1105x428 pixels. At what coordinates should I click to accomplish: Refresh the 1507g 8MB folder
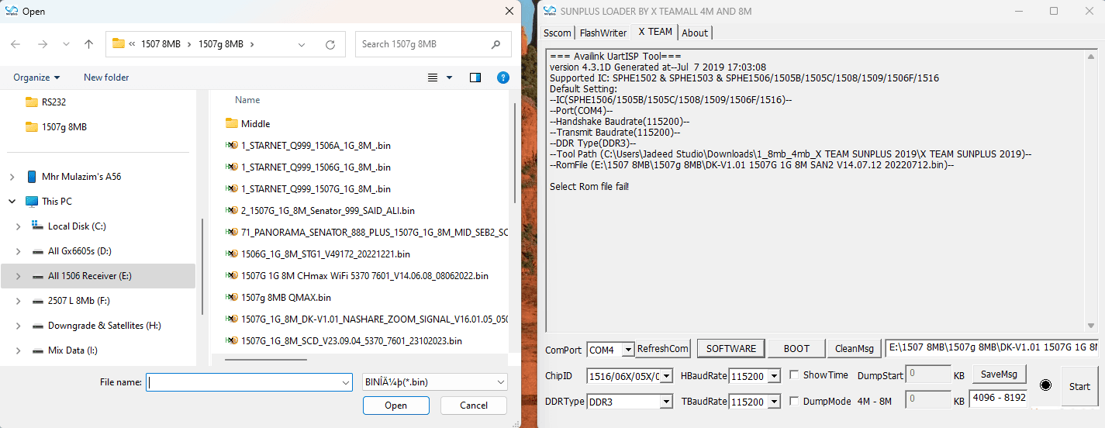[x=331, y=44]
